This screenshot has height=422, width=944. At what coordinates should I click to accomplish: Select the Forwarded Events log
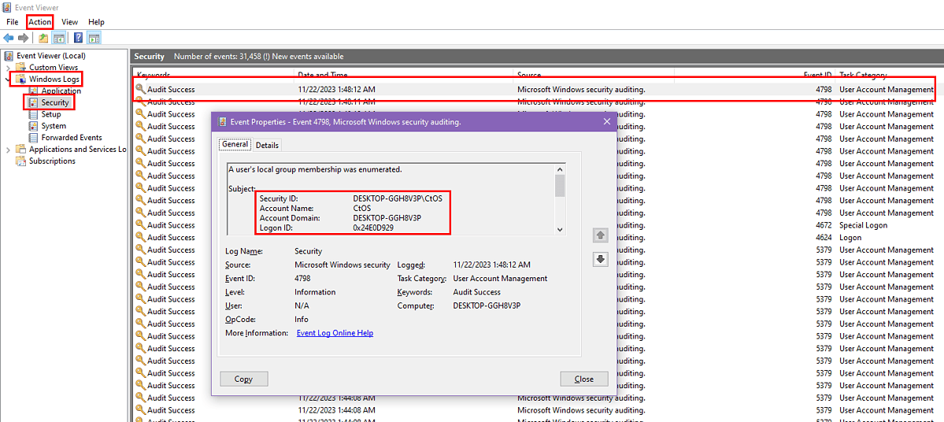point(72,138)
